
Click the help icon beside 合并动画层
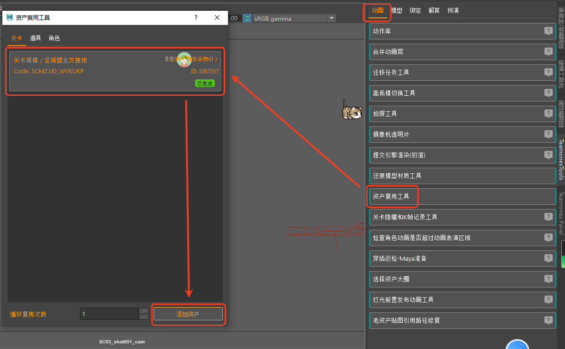click(548, 52)
